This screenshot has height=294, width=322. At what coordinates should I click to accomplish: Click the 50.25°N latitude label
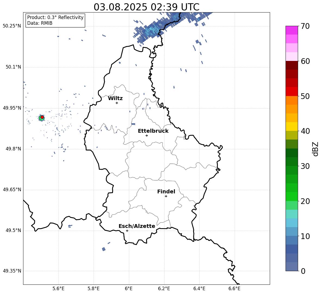(12, 26)
